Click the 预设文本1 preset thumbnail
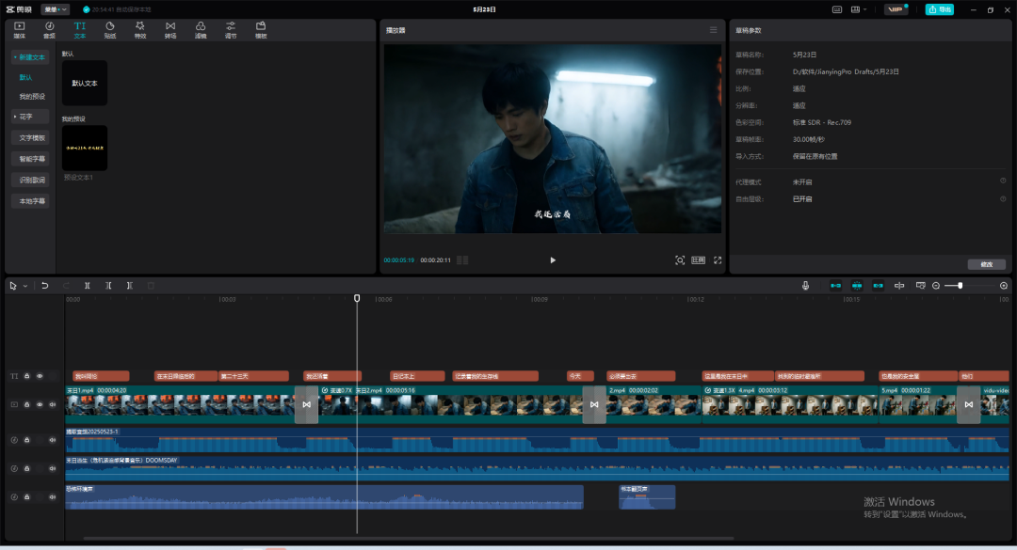The image size is (1017, 550). point(85,148)
